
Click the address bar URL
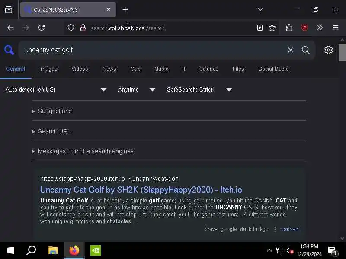pyautogui.click(x=128, y=28)
